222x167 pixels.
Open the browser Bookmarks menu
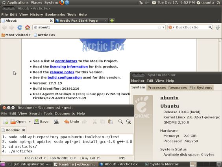point(55,15)
